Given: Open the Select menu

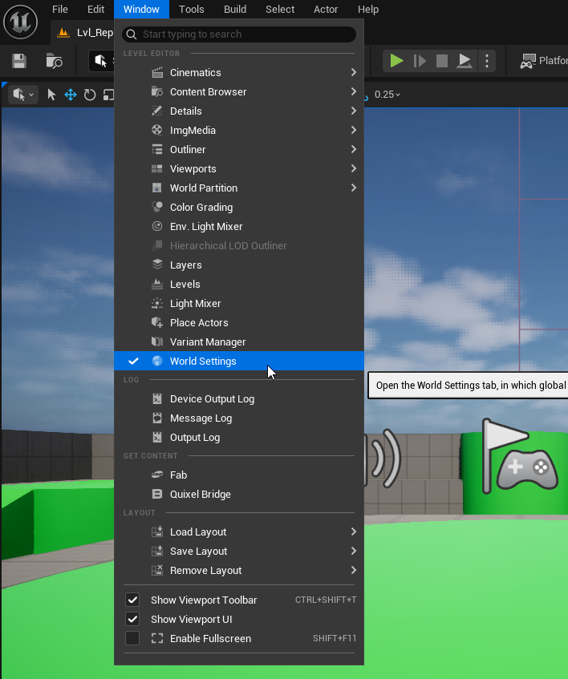Looking at the screenshot, I should point(280,9).
